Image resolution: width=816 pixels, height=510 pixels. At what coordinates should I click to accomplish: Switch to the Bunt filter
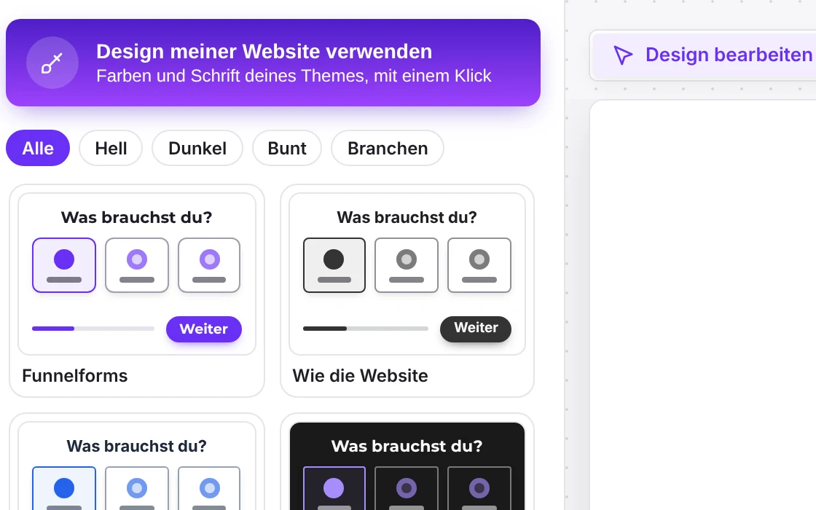point(287,149)
